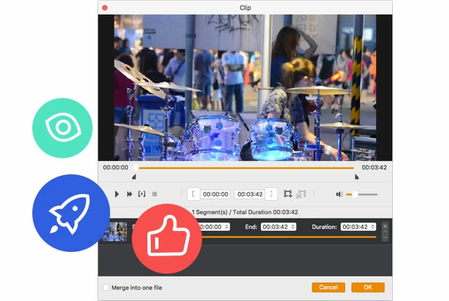Click the split segment scissors icon

(301, 194)
